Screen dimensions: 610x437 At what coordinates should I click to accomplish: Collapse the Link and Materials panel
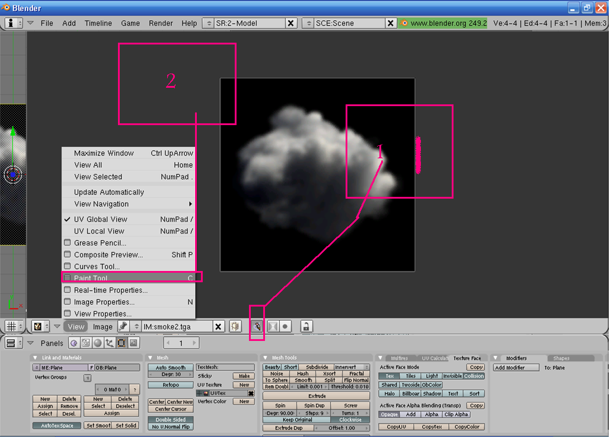coord(35,358)
